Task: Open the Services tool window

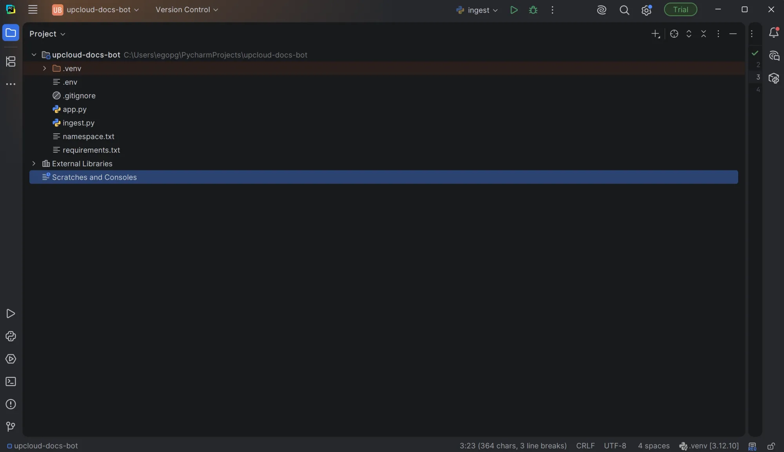Action: [x=11, y=359]
